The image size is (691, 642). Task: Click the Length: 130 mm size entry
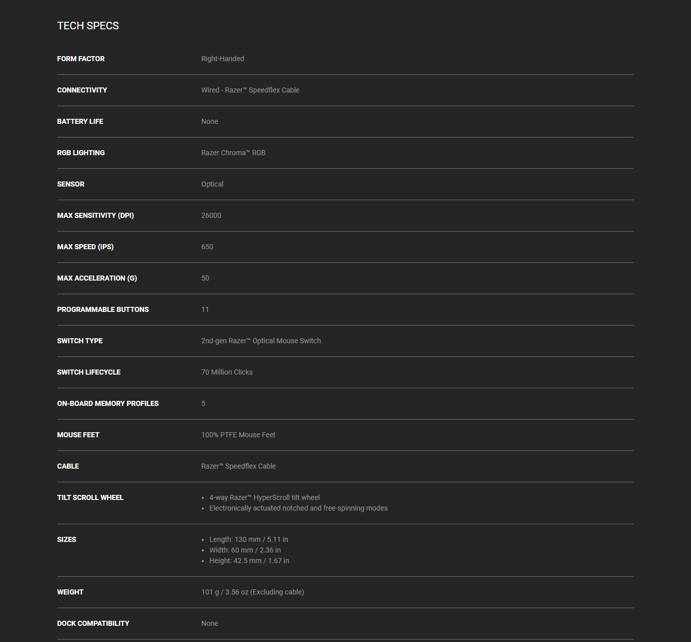click(x=249, y=539)
